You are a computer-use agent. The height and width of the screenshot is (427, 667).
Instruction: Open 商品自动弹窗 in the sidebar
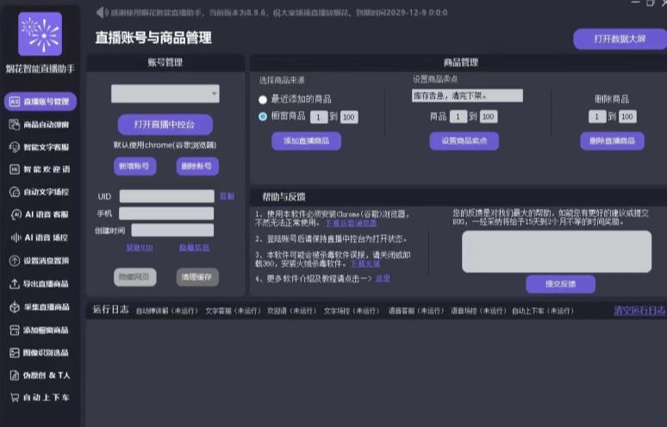click(40, 125)
